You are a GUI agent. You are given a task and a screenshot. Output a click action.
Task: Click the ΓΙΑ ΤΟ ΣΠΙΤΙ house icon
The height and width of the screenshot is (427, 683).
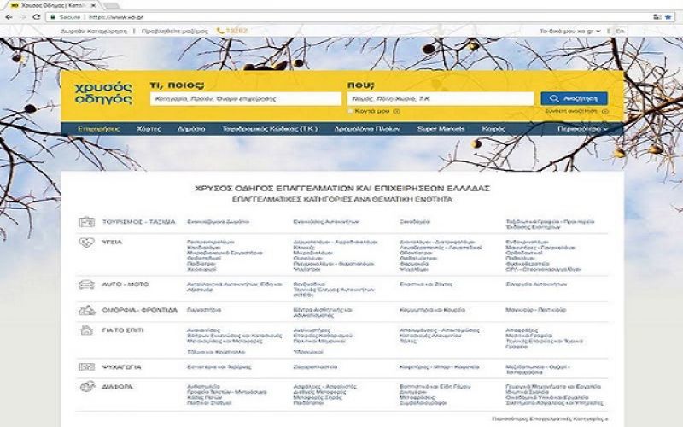(86, 330)
